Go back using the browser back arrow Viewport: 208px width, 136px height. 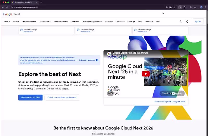[3, 7]
